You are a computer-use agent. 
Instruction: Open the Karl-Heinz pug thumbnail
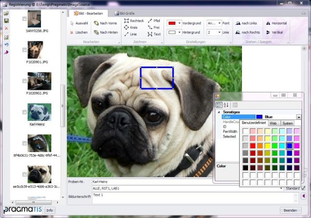point(39,112)
